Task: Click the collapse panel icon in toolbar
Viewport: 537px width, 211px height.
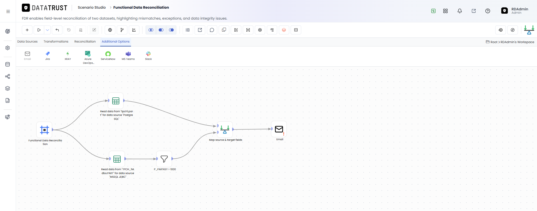Action: [x=188, y=30]
